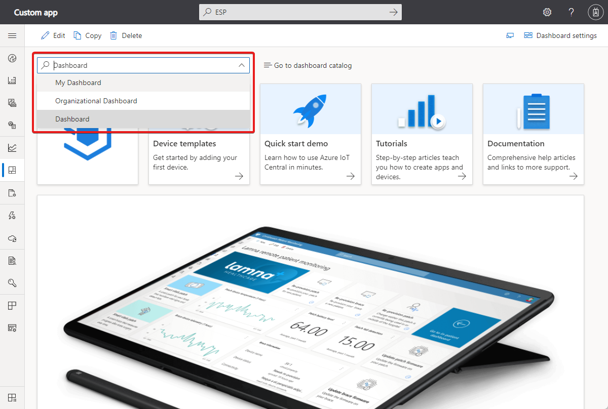Open the user account avatar

595,12
